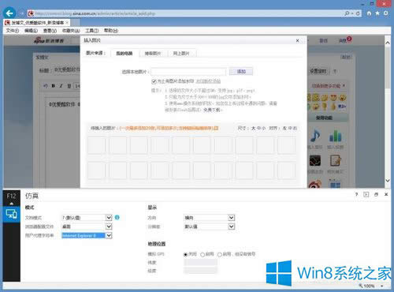Select the 网上图片 image source tab

coord(181,54)
